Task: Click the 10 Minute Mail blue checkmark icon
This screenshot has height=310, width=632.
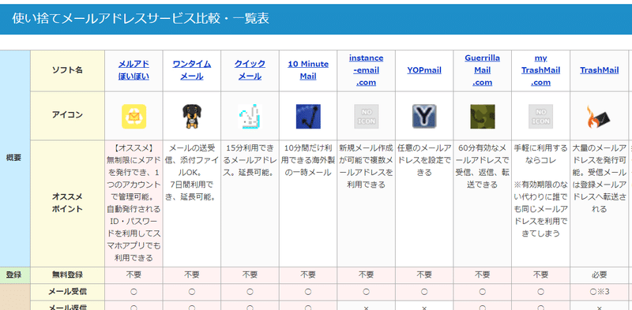Action: click(x=308, y=117)
